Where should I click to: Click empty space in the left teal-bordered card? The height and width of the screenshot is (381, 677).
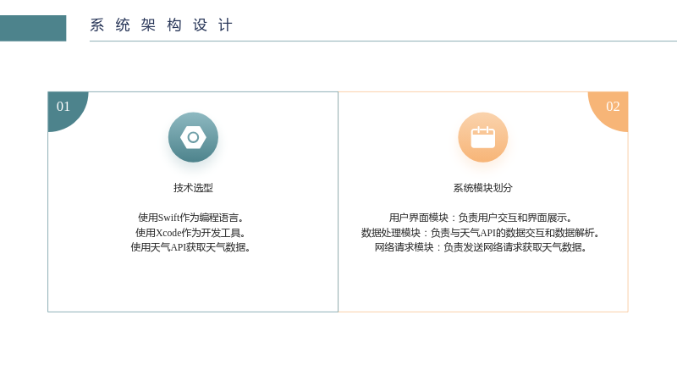pos(193,283)
